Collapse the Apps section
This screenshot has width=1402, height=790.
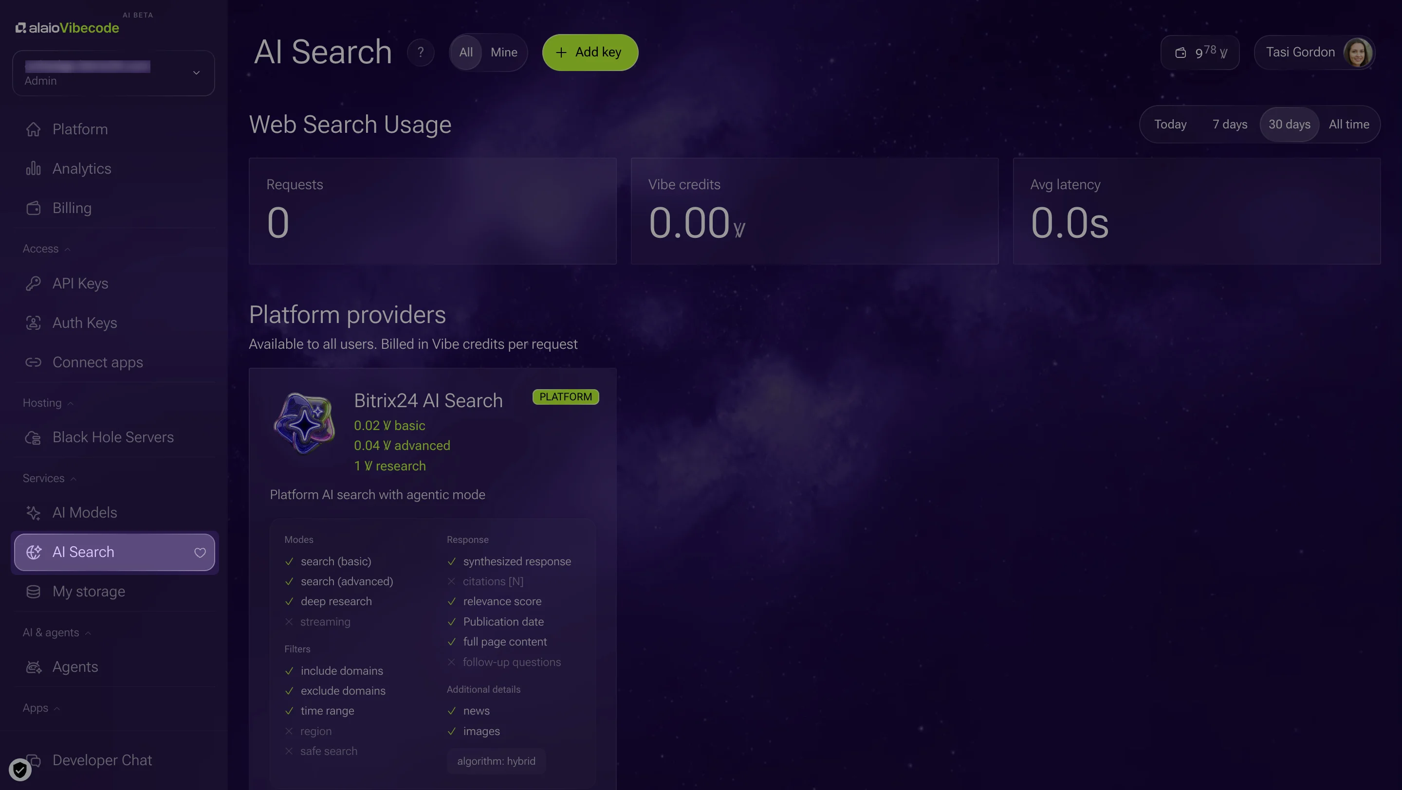[x=41, y=708]
